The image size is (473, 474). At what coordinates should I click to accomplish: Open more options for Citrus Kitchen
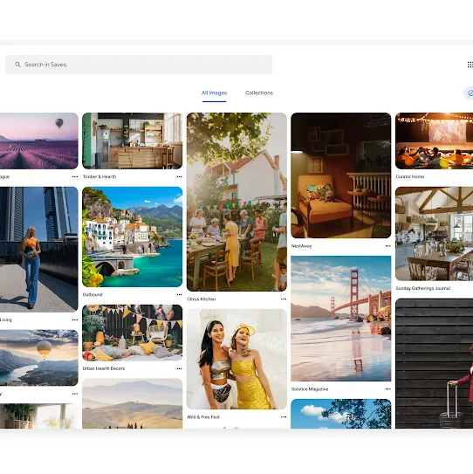[x=284, y=299]
